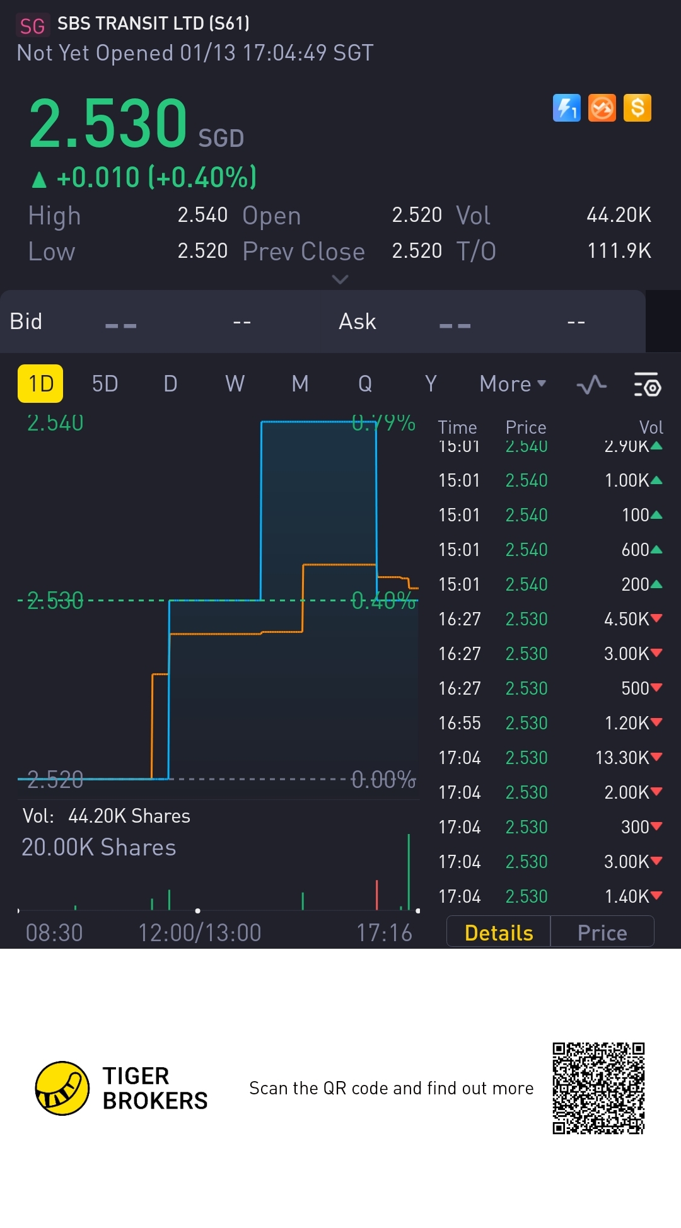Image resolution: width=681 pixels, height=1228 pixels.
Task: Select the Y yearly timeframe
Action: 431,384
